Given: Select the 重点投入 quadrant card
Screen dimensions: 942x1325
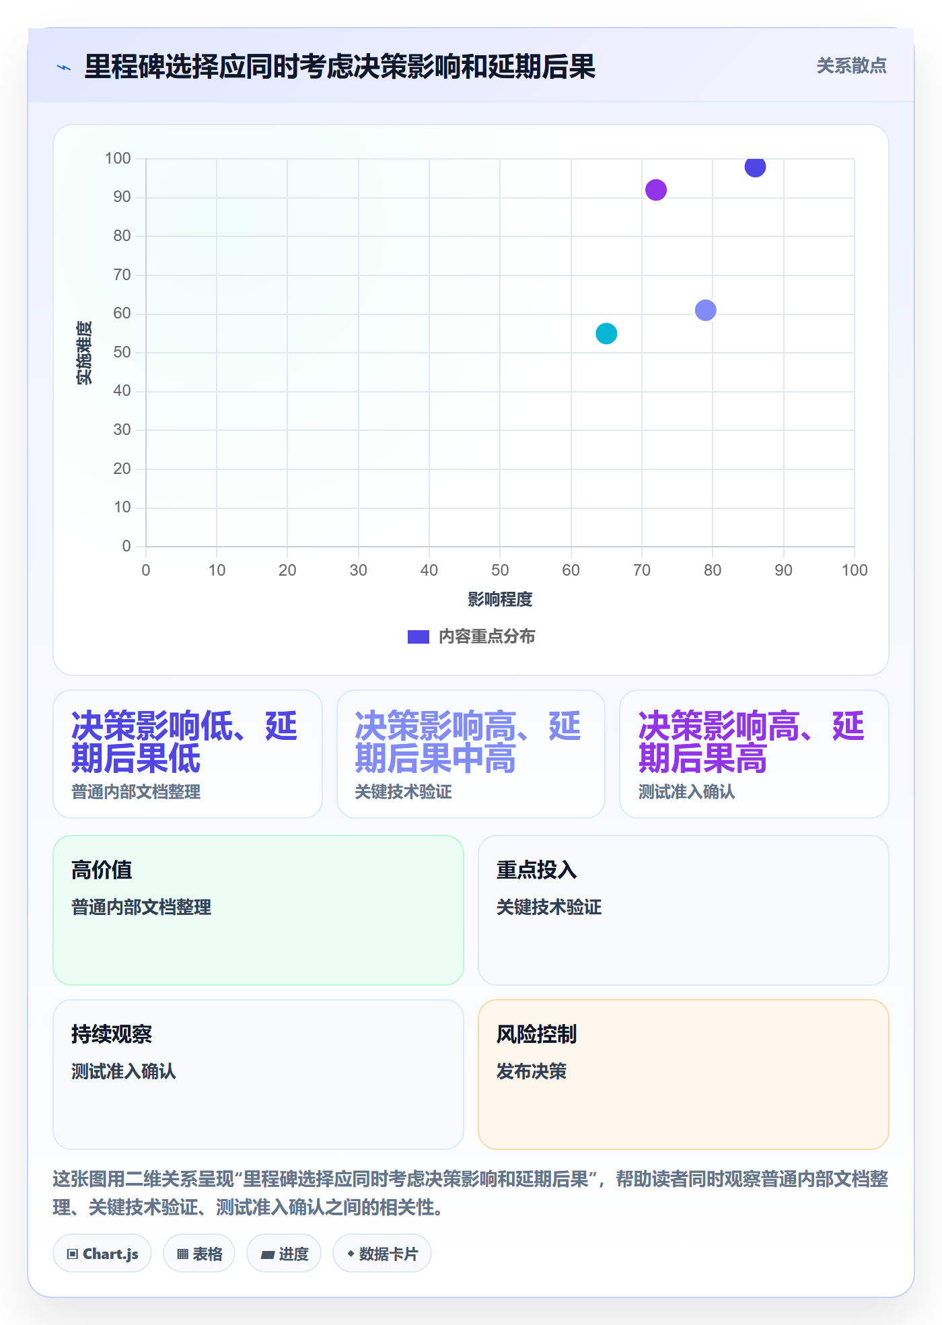Looking at the screenshot, I should click(684, 910).
